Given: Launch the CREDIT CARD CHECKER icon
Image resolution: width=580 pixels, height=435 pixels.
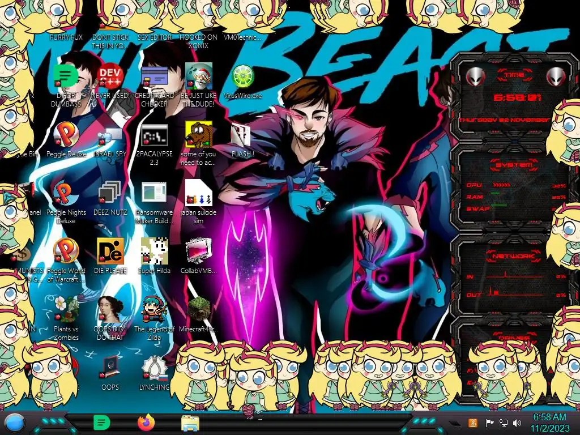Looking at the screenshot, I should pyautogui.click(x=154, y=76).
